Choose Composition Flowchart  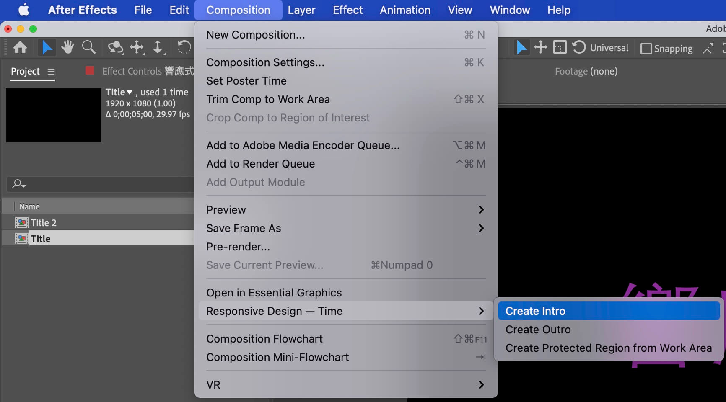click(x=346, y=339)
